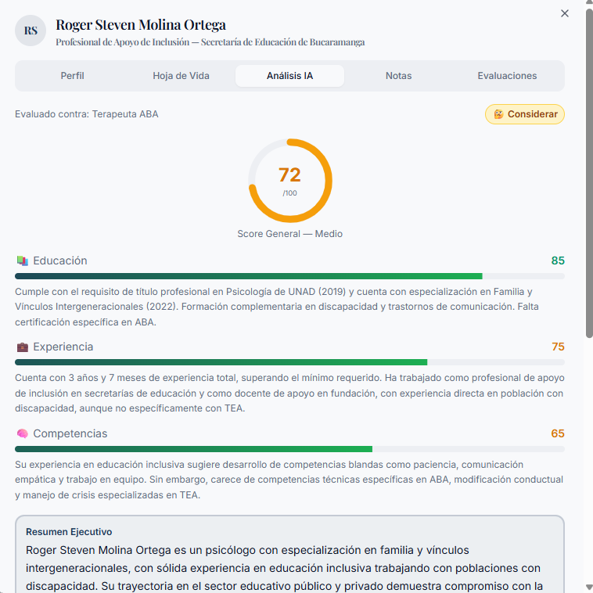Click the Educación progress bar
593x593 pixels.
coord(289,276)
